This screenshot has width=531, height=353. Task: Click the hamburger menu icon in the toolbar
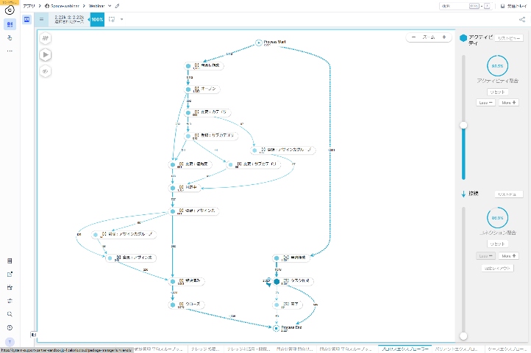pos(41,20)
